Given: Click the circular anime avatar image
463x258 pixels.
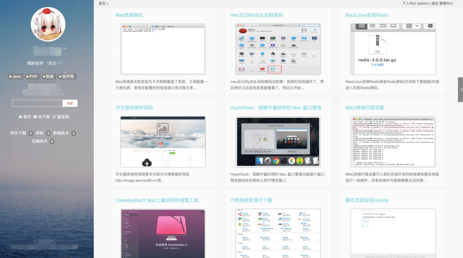Looking at the screenshot, I should click(48, 24).
